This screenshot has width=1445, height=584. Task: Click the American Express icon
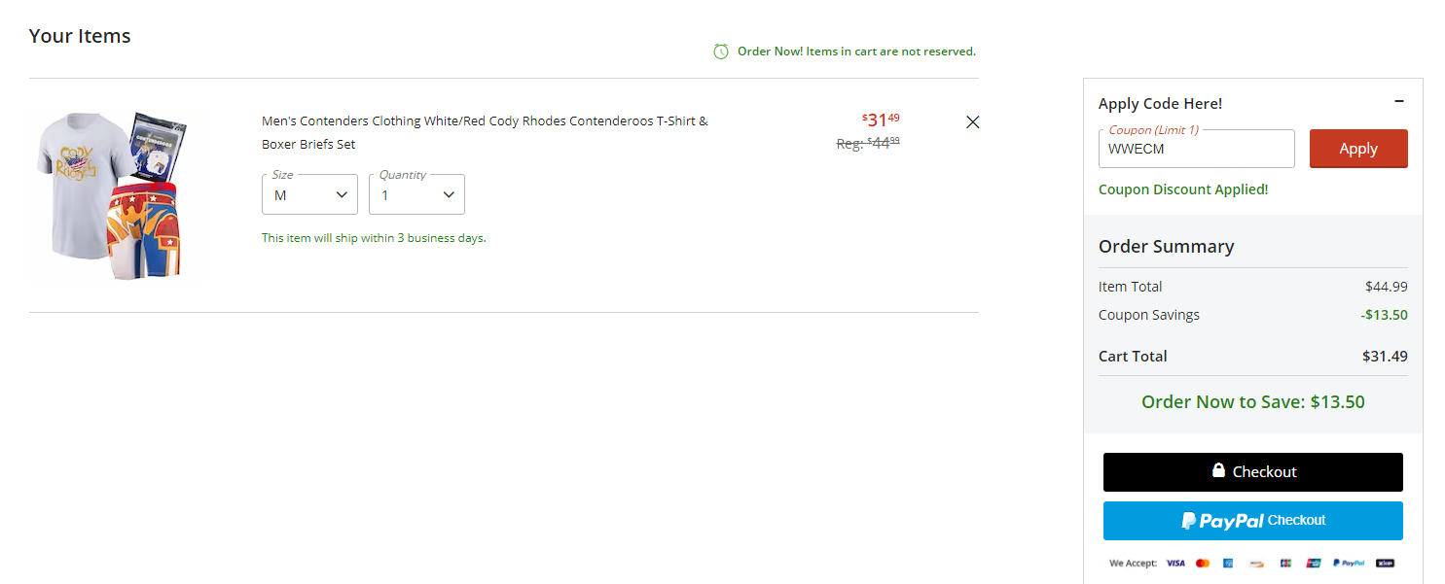pos(1228,563)
